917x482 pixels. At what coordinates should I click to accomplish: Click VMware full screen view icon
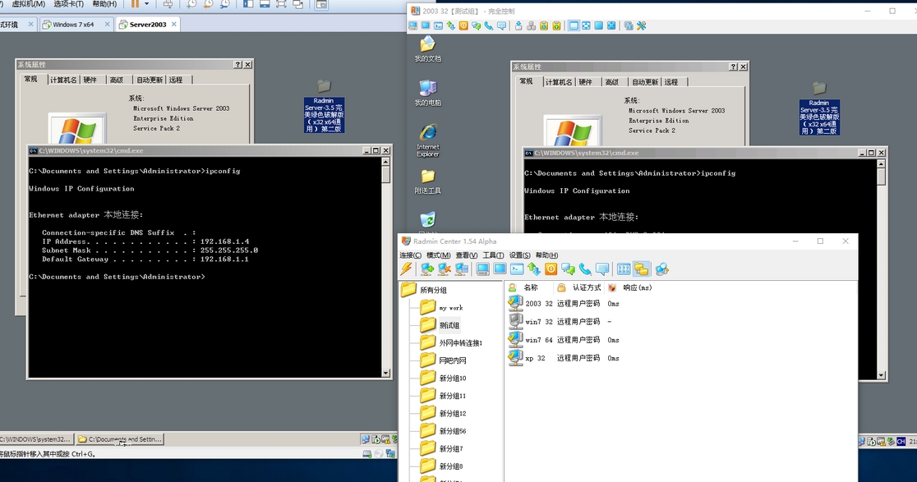point(281,4)
